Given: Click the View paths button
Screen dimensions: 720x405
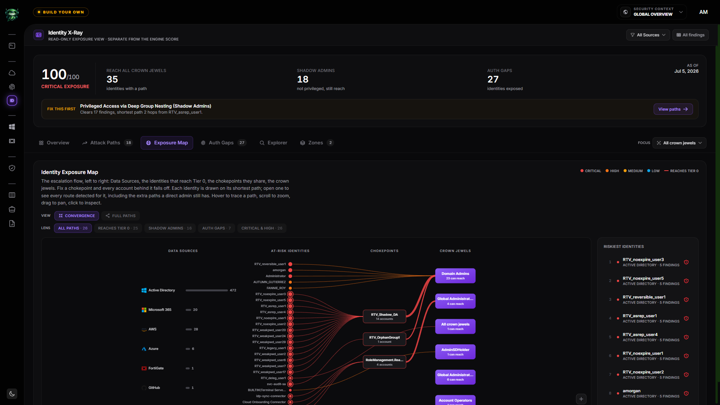Looking at the screenshot, I should pyautogui.click(x=673, y=109).
